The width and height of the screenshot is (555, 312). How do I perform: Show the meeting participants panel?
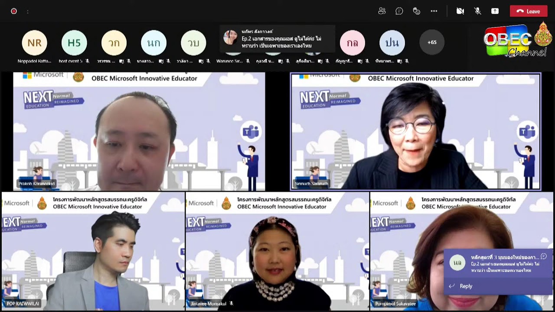point(382,11)
